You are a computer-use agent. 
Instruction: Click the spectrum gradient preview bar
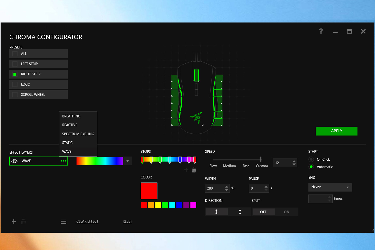tap(100, 161)
